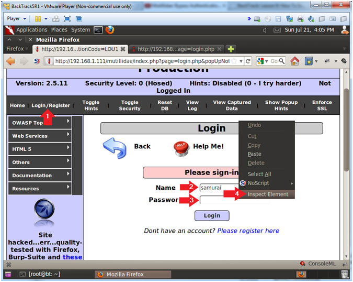Screen dimensions: 353x282
Task: Open the Places menu
Action: pos(59,30)
